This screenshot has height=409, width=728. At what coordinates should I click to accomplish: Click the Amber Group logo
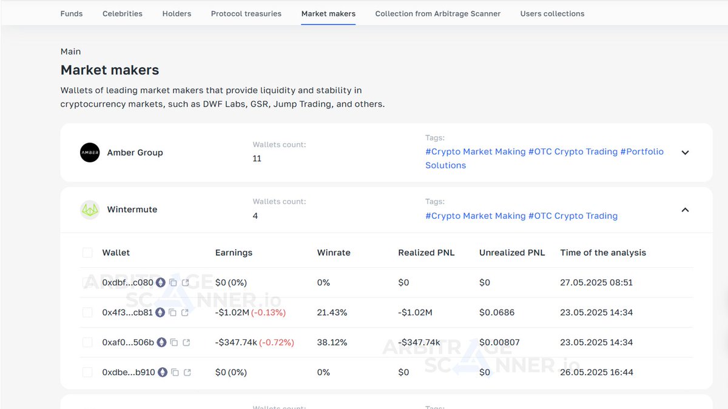click(90, 153)
